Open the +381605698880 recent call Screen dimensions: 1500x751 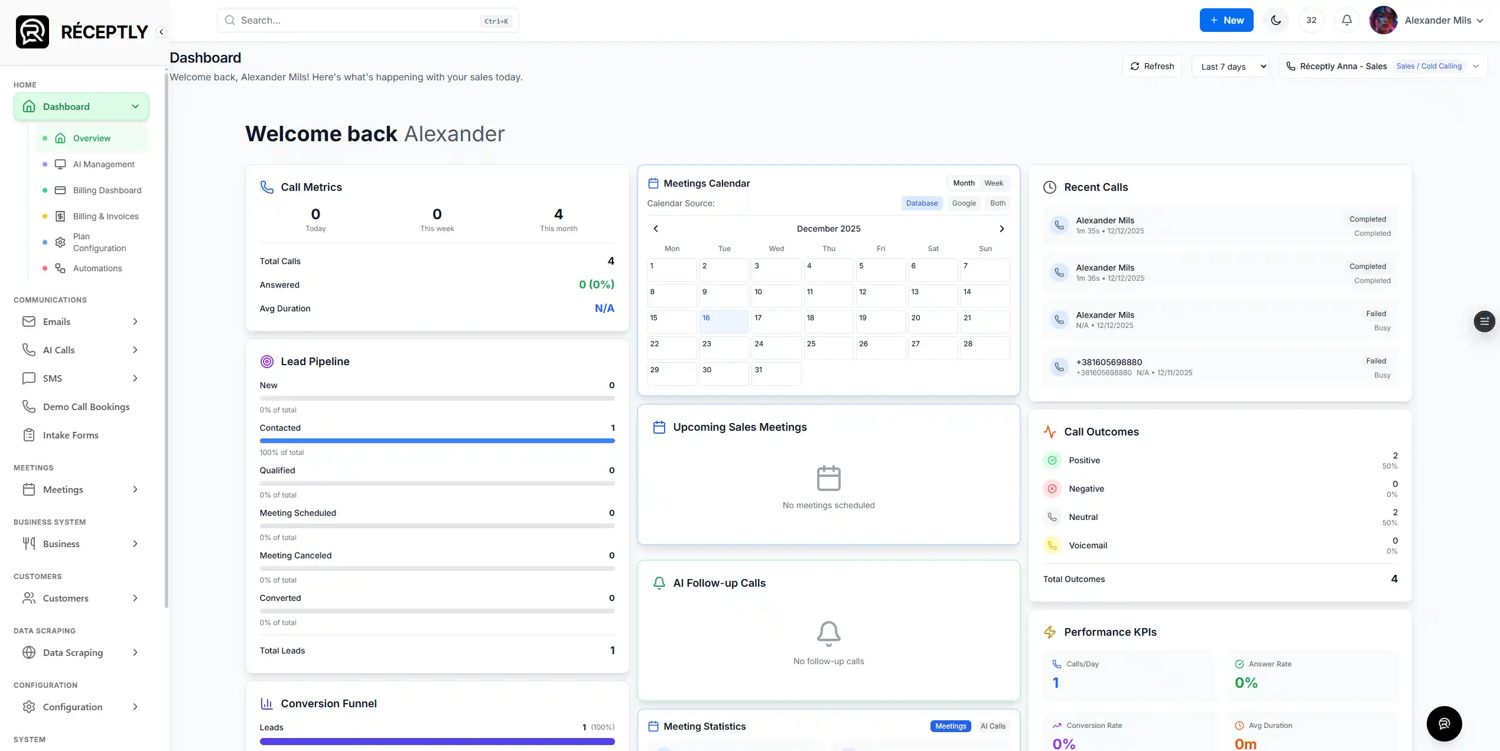click(x=1220, y=367)
